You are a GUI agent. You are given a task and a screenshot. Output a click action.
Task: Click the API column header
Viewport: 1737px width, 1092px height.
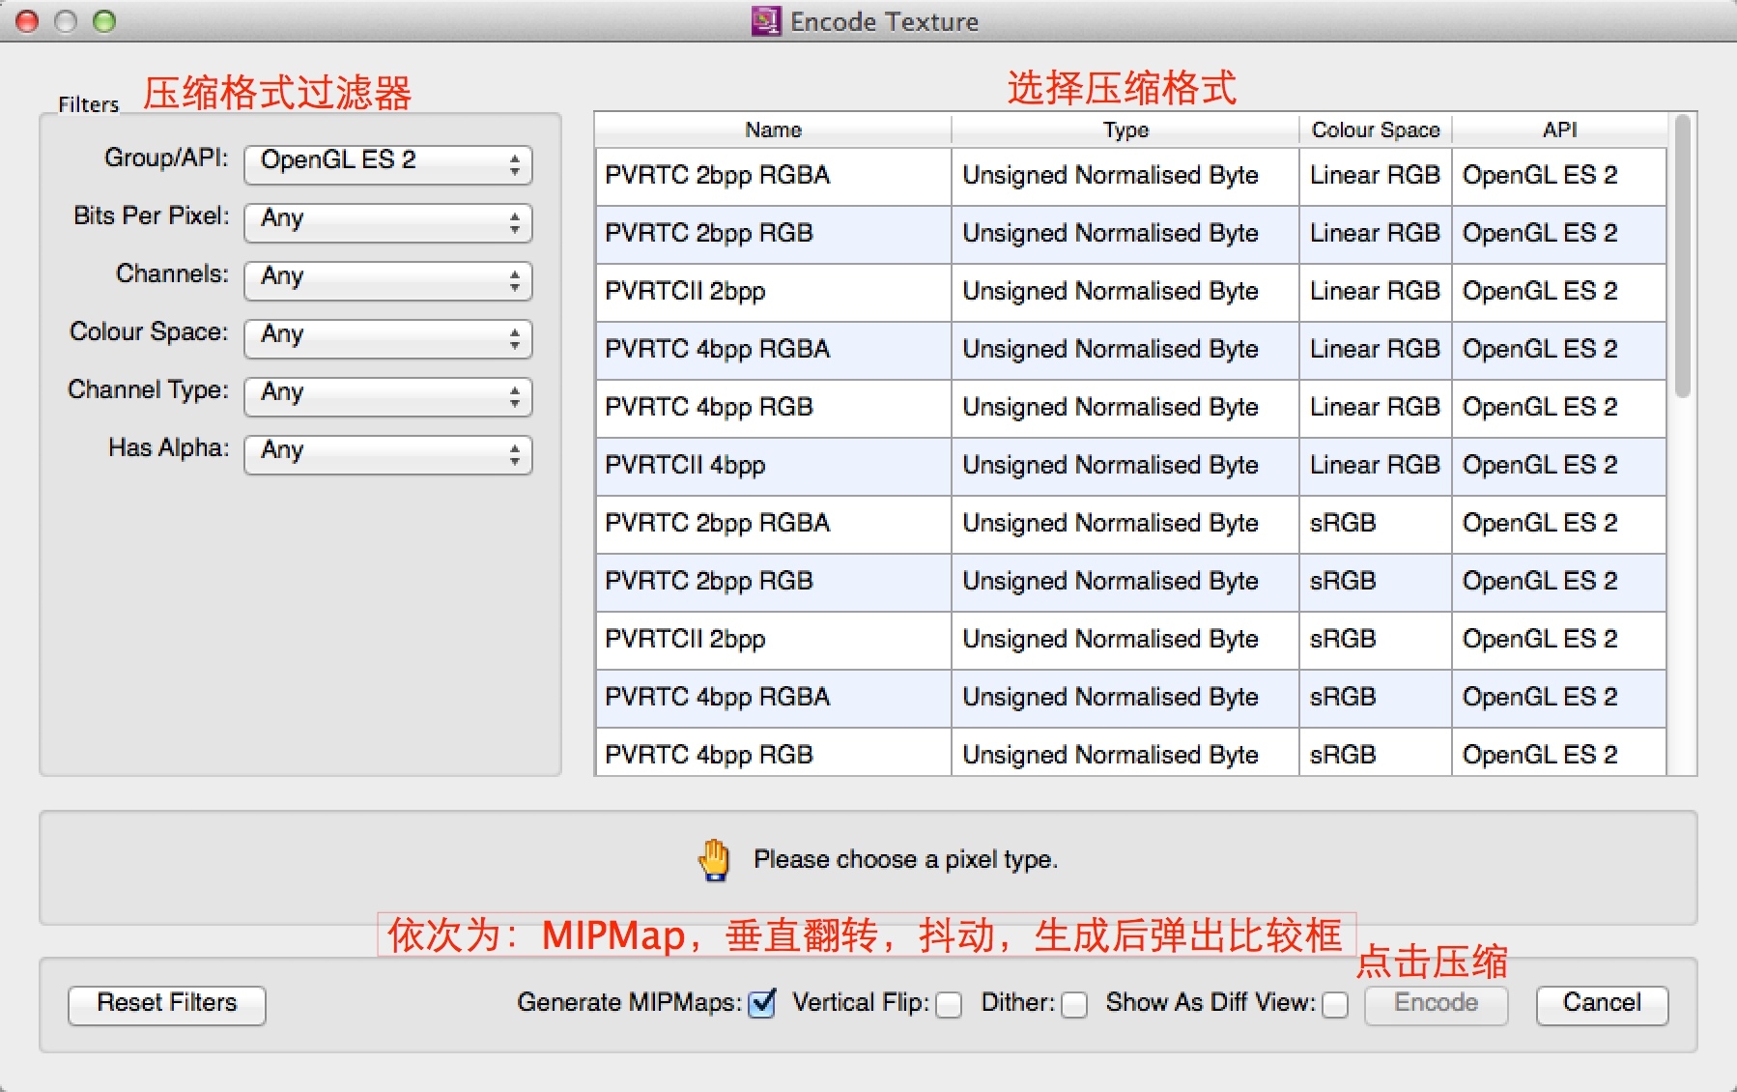pos(1558,129)
